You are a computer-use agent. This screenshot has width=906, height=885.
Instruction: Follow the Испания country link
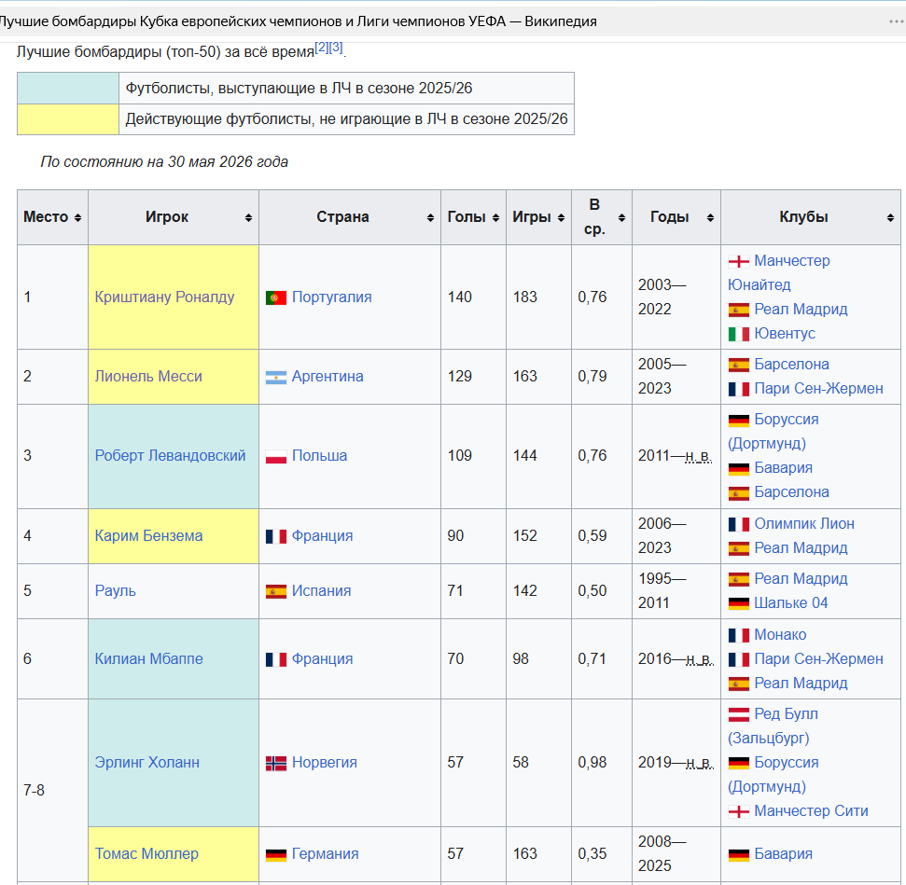[x=321, y=590]
